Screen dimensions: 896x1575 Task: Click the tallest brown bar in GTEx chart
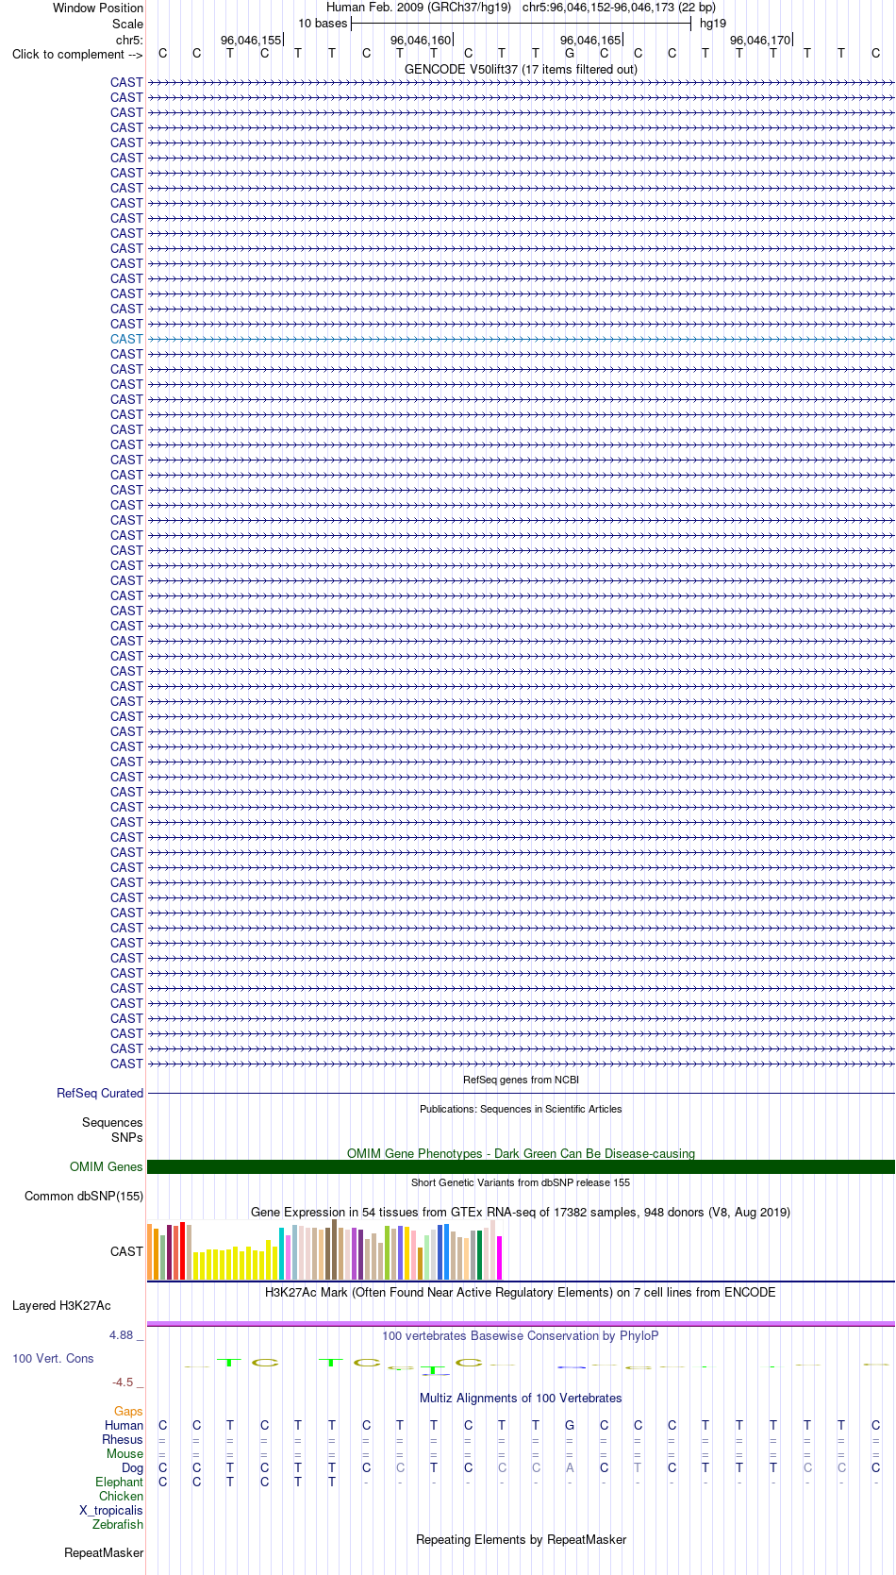pyautogui.click(x=334, y=1249)
